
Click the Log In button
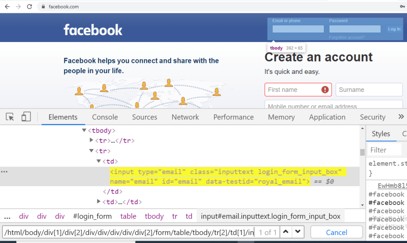(394, 29)
